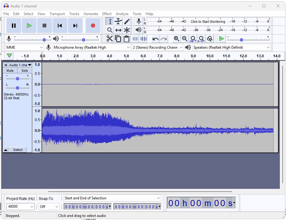Select the Multi-Tool asterisk icon

[127, 30]
